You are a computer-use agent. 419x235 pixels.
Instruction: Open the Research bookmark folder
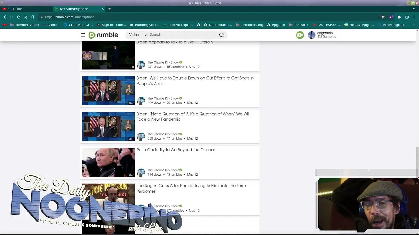pyautogui.click(x=299, y=25)
